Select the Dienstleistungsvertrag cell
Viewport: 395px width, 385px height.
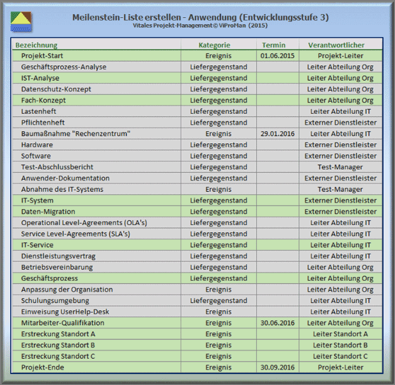(97, 256)
